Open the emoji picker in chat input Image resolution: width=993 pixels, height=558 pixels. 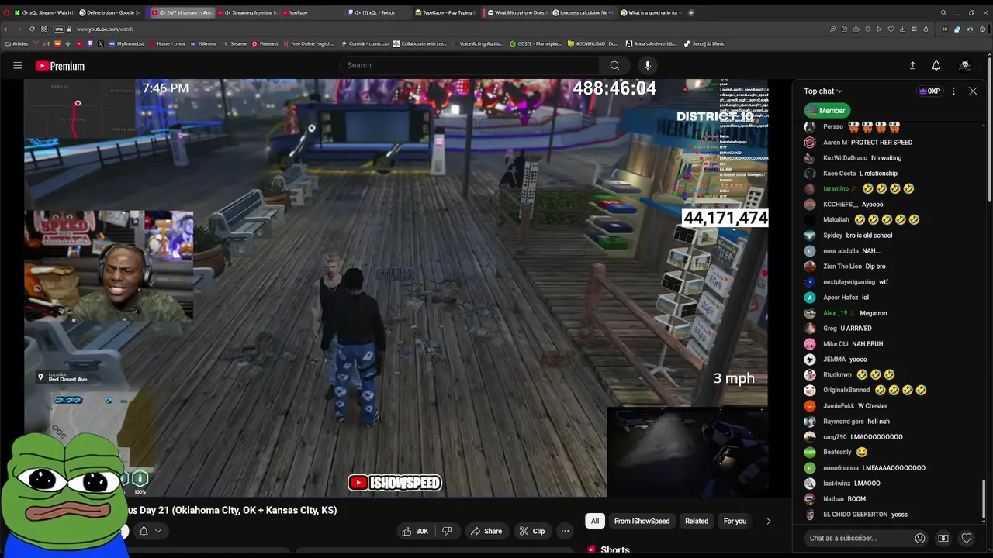point(920,538)
